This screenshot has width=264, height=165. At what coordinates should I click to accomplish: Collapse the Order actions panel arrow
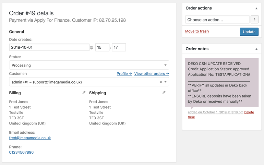point(256,8)
